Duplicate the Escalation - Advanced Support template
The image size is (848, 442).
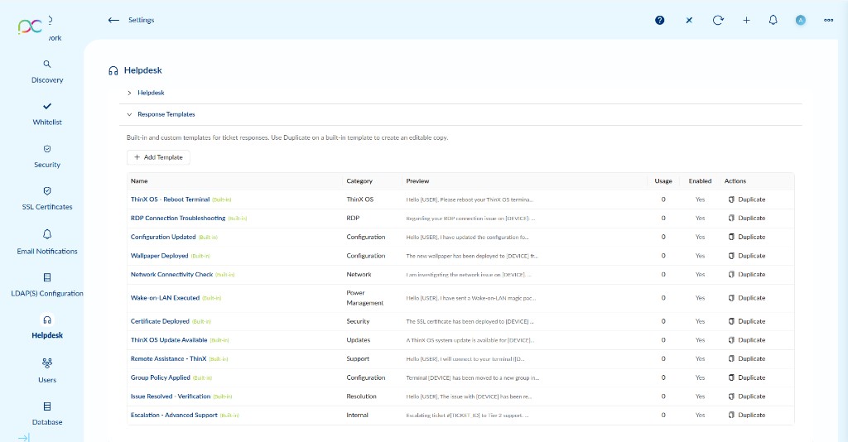(747, 416)
